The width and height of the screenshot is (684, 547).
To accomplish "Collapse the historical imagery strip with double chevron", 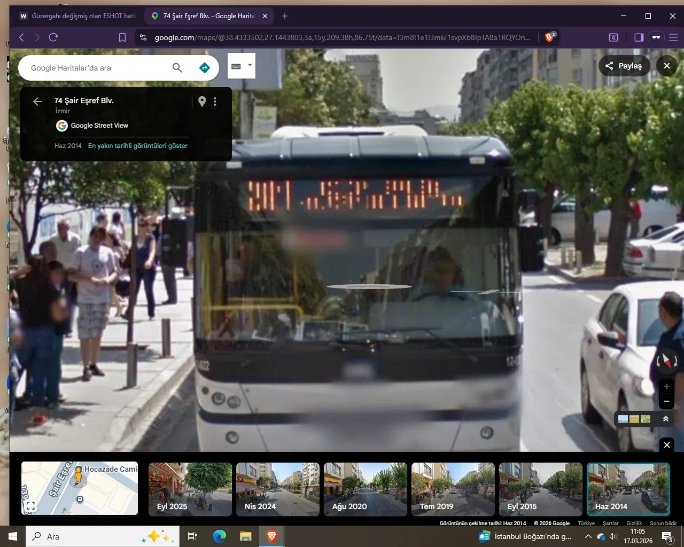I will (x=666, y=419).
